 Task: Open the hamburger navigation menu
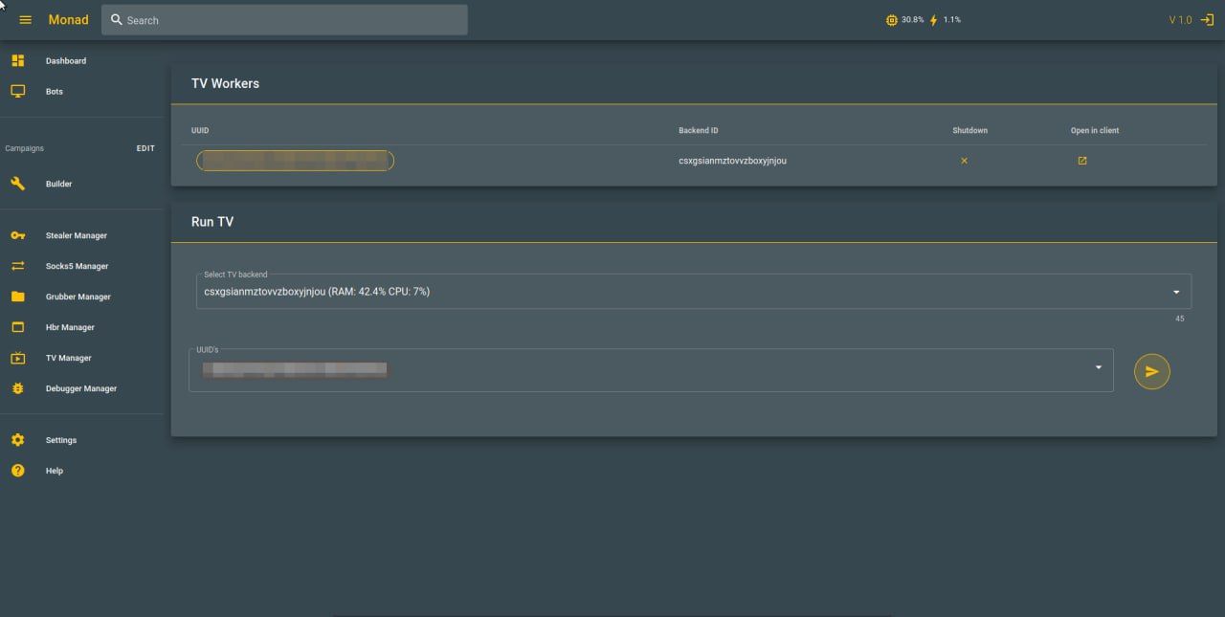click(x=26, y=20)
